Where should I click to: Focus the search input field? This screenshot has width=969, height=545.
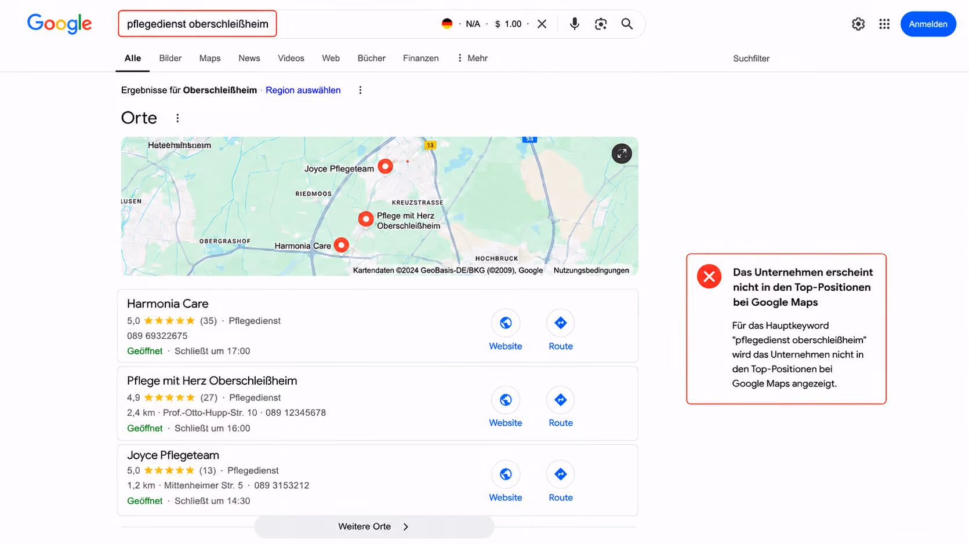pyautogui.click(x=198, y=24)
